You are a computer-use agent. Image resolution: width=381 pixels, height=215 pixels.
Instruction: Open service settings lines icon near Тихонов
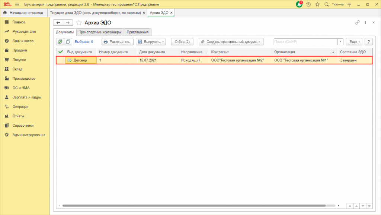(349, 4)
